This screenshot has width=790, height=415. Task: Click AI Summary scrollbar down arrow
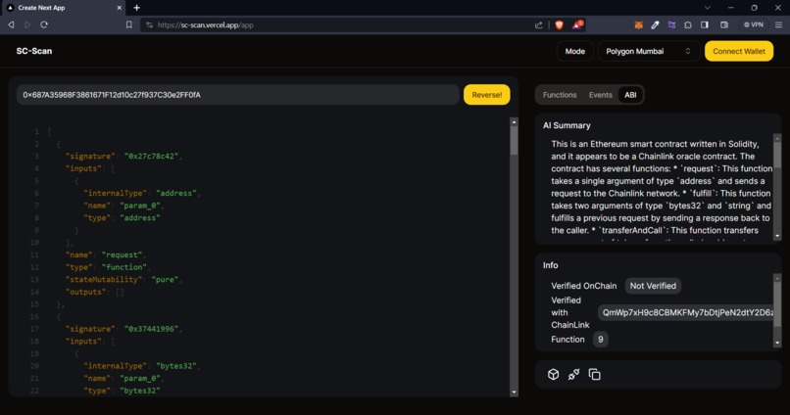coord(777,236)
